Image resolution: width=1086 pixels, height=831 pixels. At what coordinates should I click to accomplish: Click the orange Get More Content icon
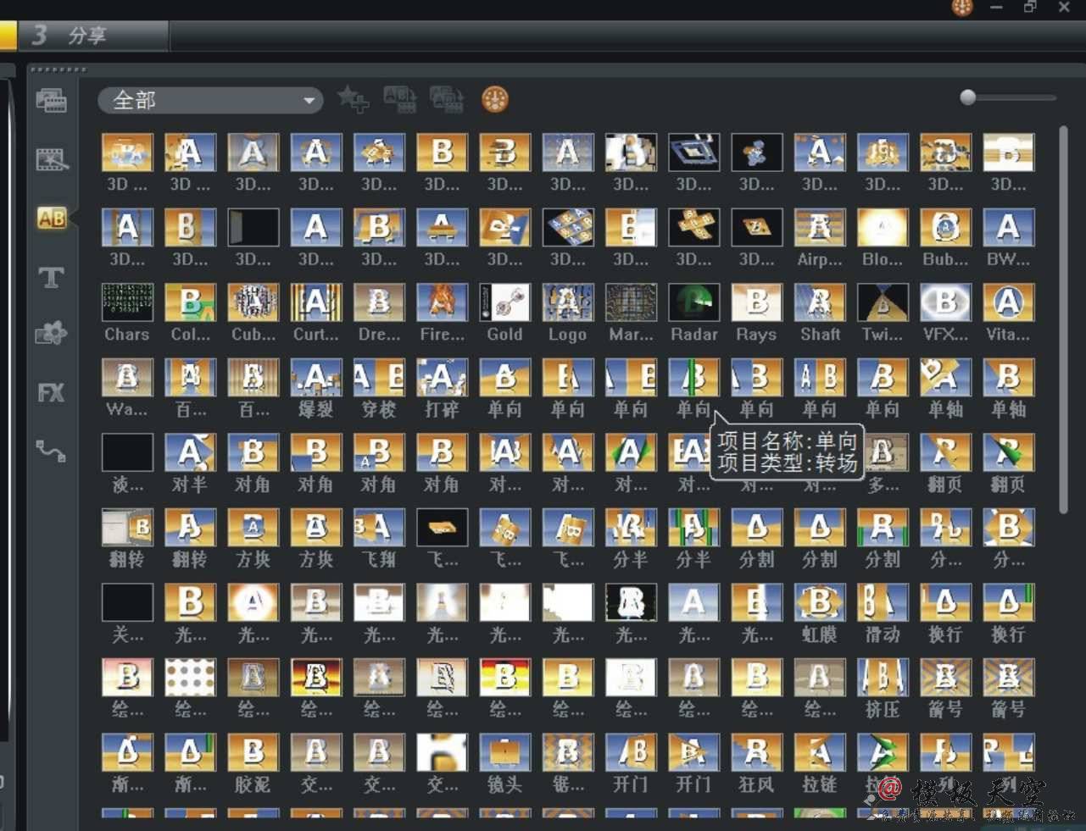click(x=495, y=100)
